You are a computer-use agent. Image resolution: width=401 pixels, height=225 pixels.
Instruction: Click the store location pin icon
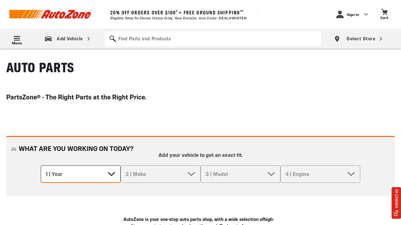337,39
